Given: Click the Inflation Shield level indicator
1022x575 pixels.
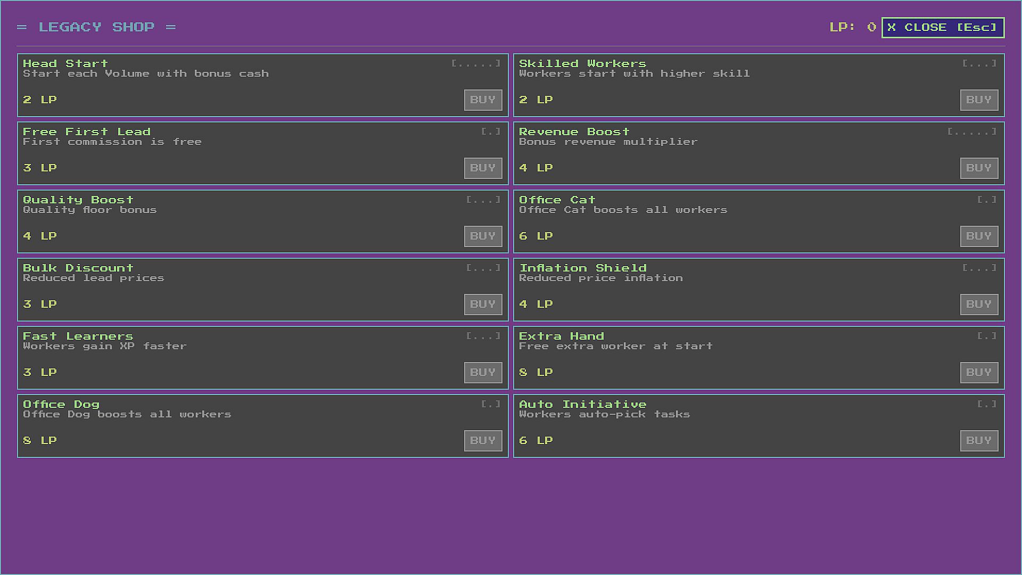Looking at the screenshot, I should pyautogui.click(x=979, y=268).
